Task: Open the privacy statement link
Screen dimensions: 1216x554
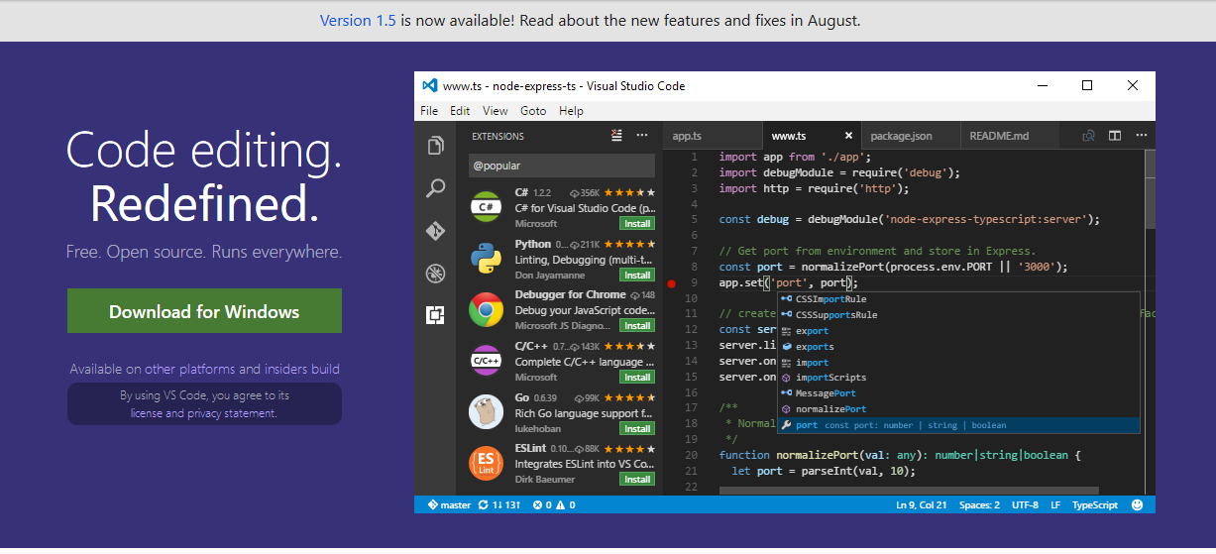Action: [x=232, y=413]
